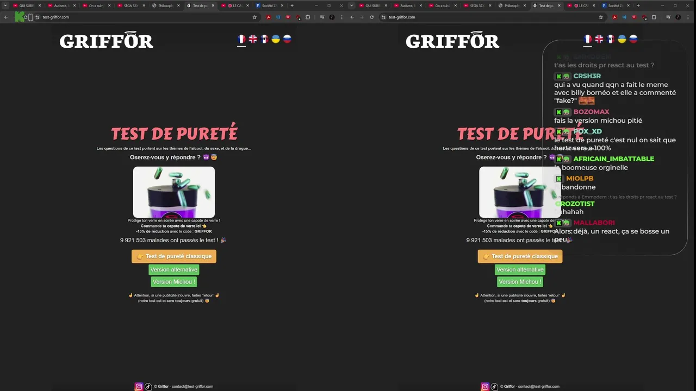Click CRSH3R username in chat overlay

tap(587, 76)
